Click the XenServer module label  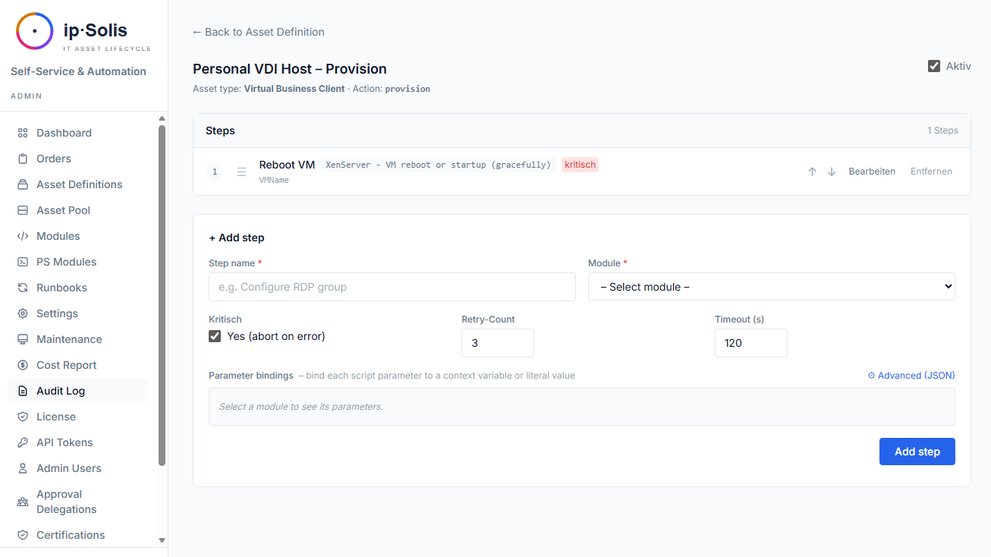point(438,165)
